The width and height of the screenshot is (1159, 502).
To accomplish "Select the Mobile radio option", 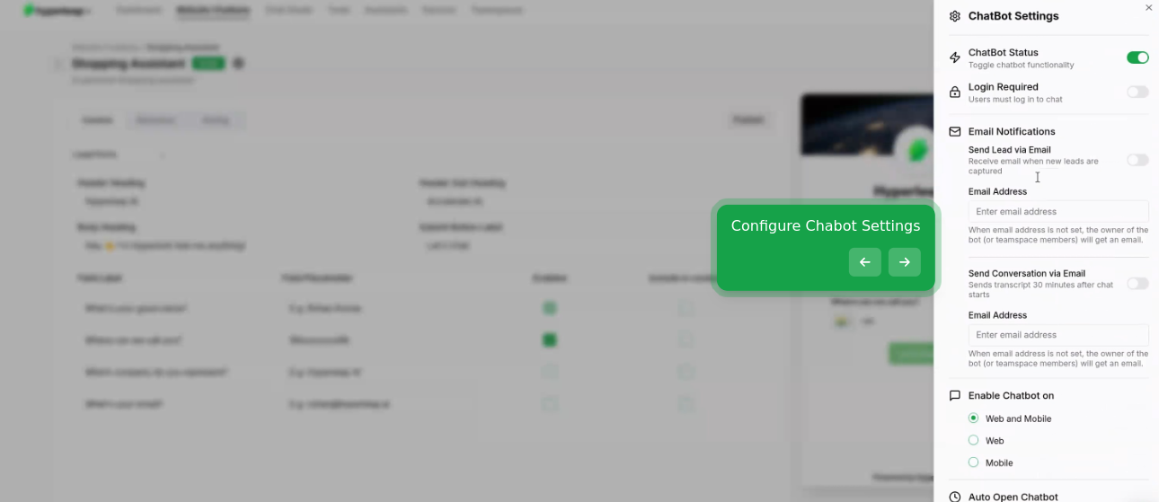I will point(973,462).
